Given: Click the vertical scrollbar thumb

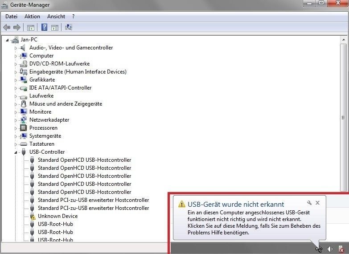Looking at the screenshot, I should (x=344, y=117).
